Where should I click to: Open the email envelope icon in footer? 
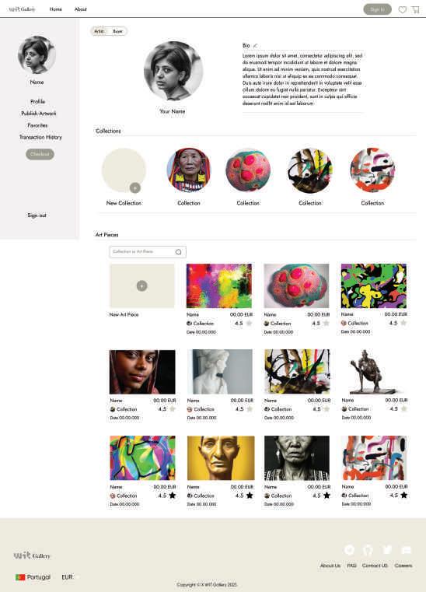click(x=407, y=550)
